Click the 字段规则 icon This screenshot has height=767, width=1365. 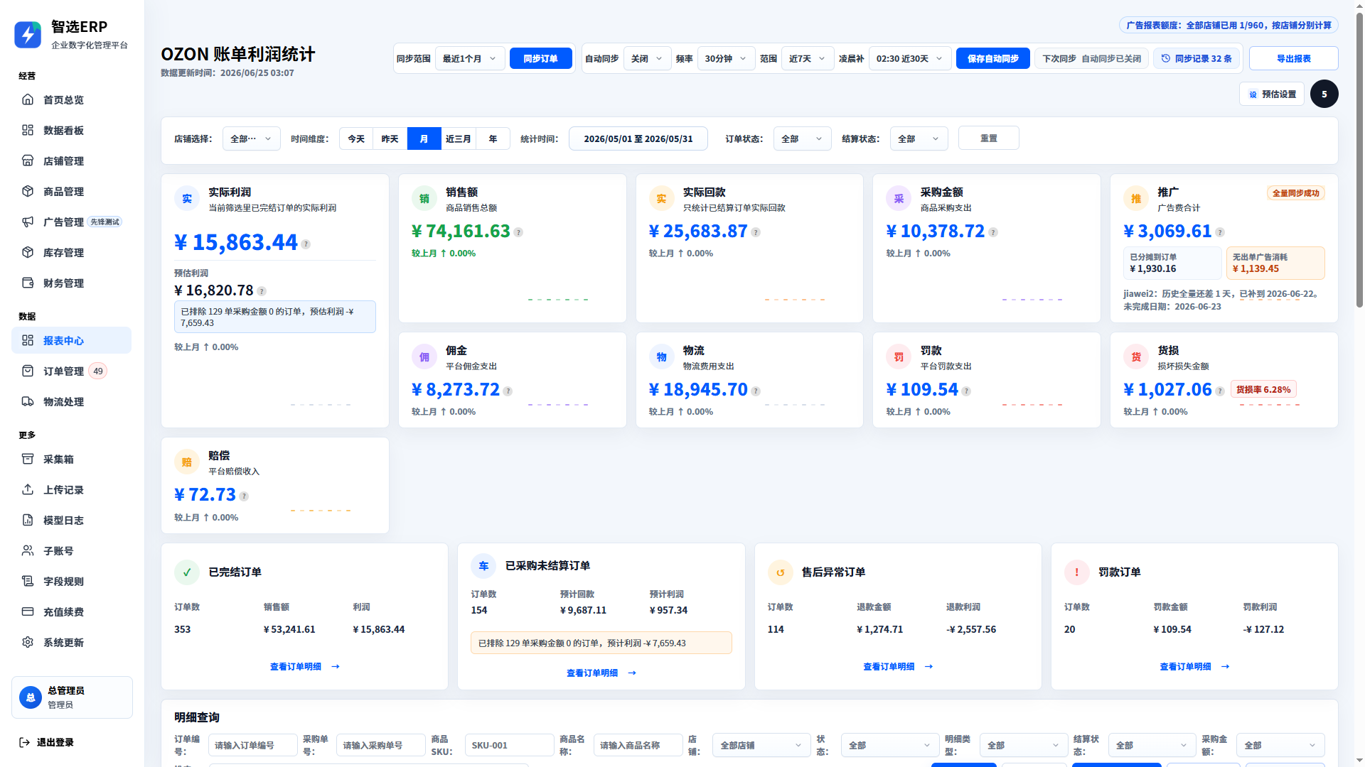pos(28,581)
